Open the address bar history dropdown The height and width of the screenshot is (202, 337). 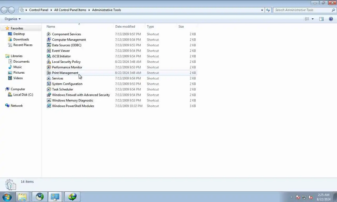click(x=262, y=10)
